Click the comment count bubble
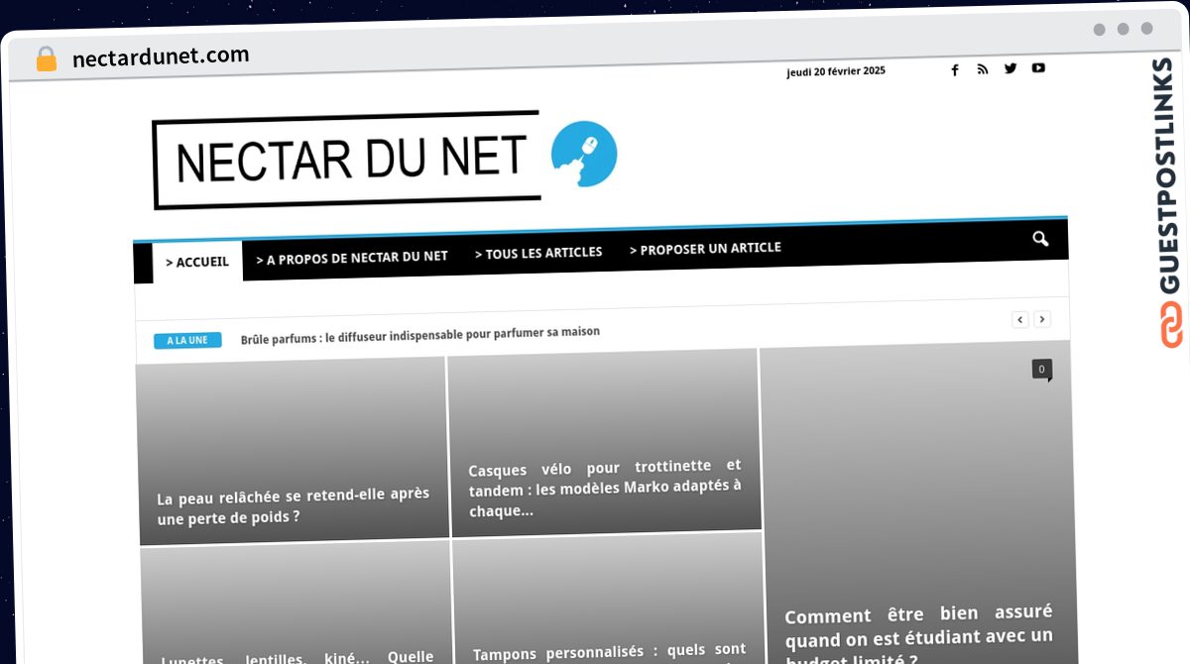1190x664 pixels. click(x=1041, y=370)
